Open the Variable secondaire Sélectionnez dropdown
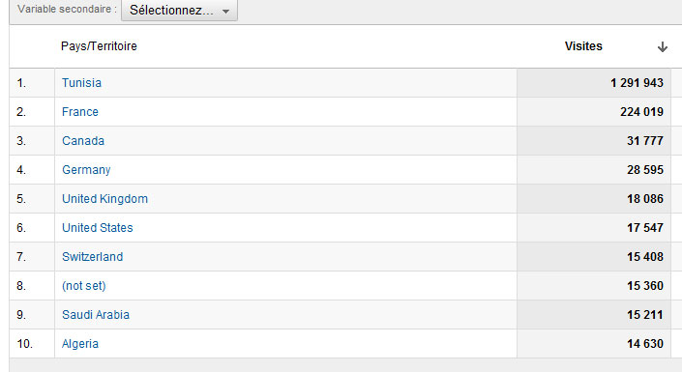This screenshot has height=372, width=682. [x=179, y=10]
